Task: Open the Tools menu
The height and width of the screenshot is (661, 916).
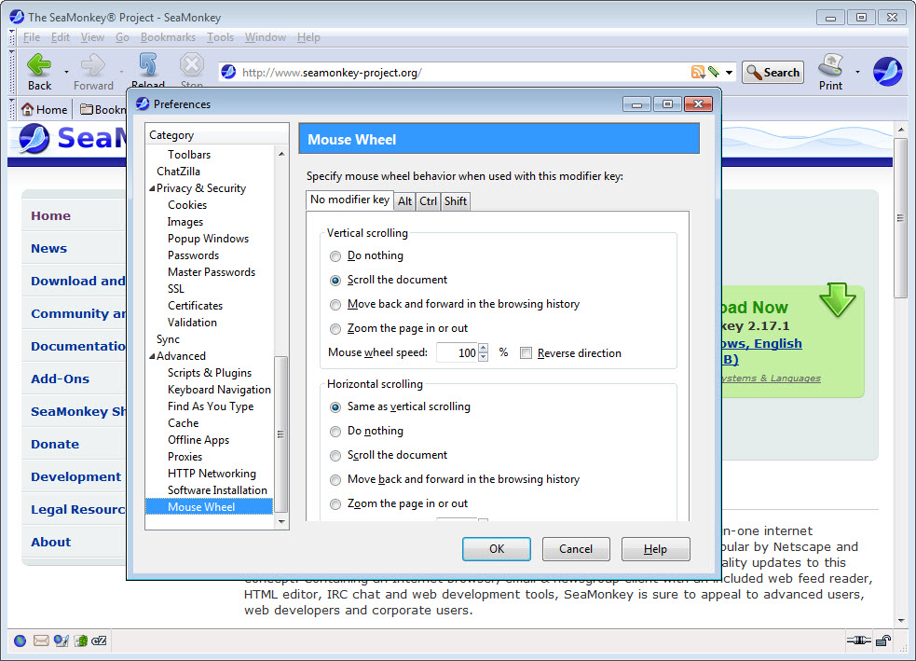Action: (220, 37)
